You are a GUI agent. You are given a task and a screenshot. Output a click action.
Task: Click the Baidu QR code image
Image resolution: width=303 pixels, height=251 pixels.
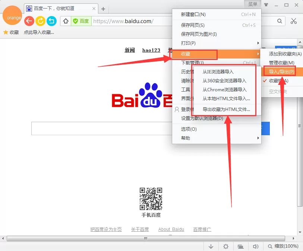coord(151,198)
